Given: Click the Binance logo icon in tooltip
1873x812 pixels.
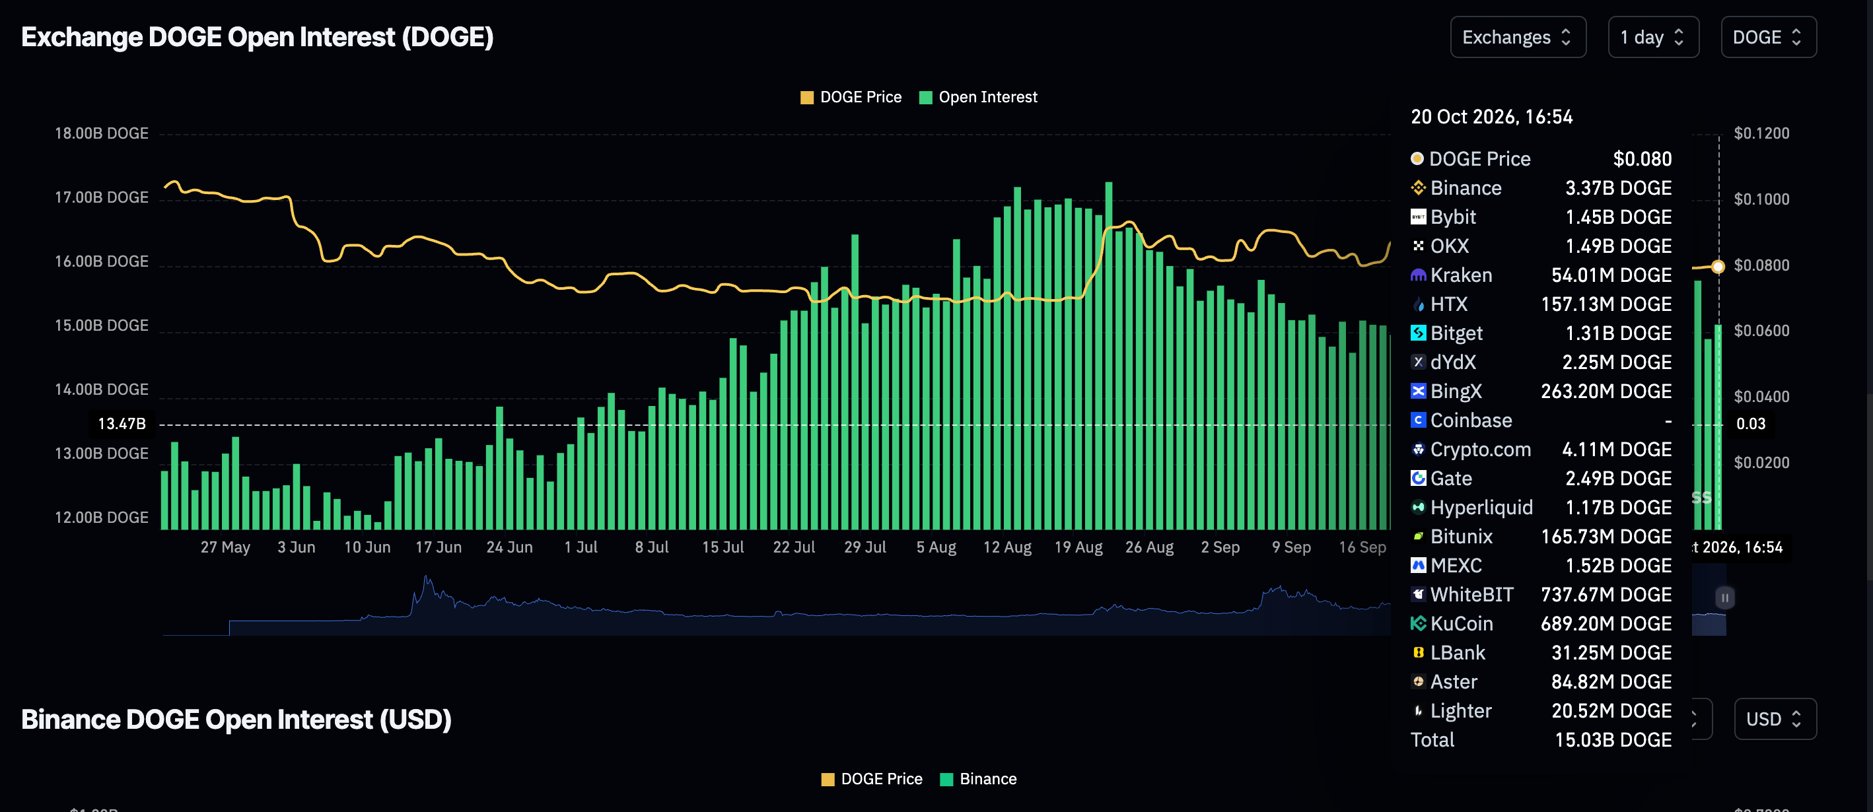Looking at the screenshot, I should tap(1418, 188).
